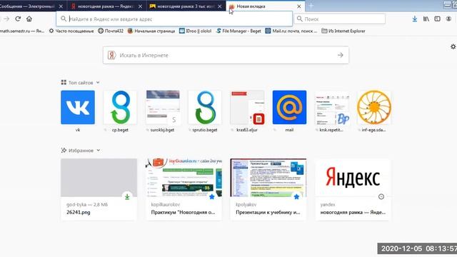Open 'Презентации к учебнику' kpolyakov card
The width and height of the screenshot is (457, 257).
tap(268, 189)
